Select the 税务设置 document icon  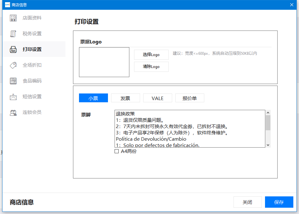pos(13,34)
